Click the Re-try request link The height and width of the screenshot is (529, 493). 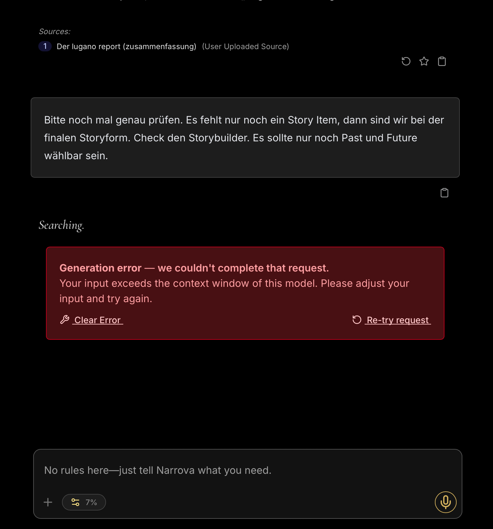(398, 320)
